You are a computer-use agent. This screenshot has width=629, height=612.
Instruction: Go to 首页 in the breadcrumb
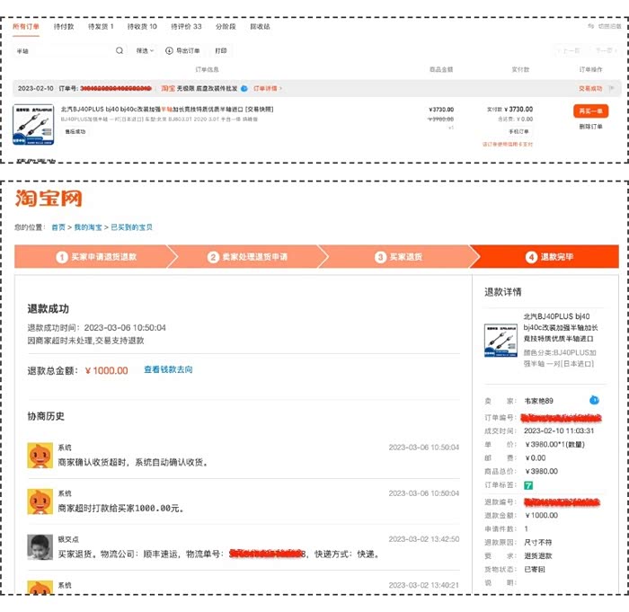pyautogui.click(x=58, y=227)
